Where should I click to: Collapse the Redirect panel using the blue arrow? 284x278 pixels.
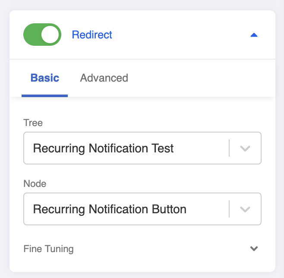pyautogui.click(x=254, y=35)
